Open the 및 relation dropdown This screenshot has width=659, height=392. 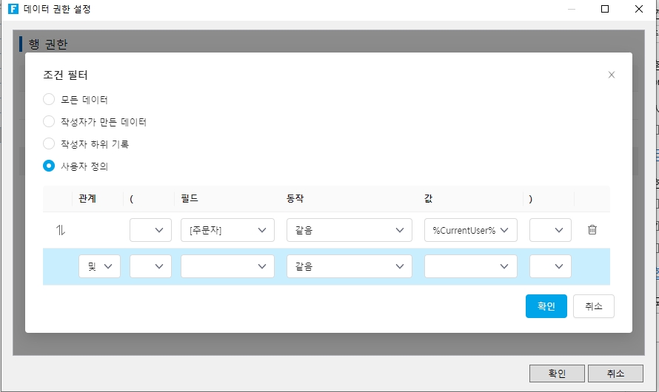click(x=99, y=266)
